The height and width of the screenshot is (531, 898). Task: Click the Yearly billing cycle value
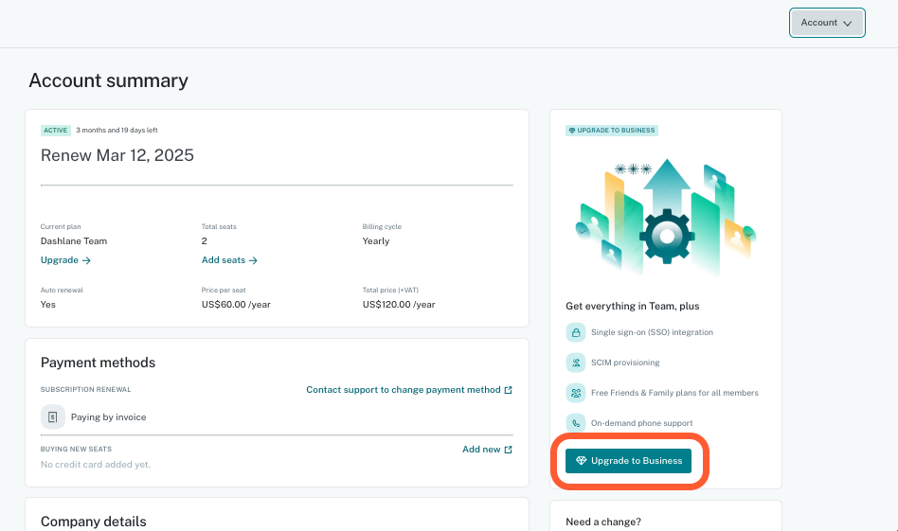[376, 241]
